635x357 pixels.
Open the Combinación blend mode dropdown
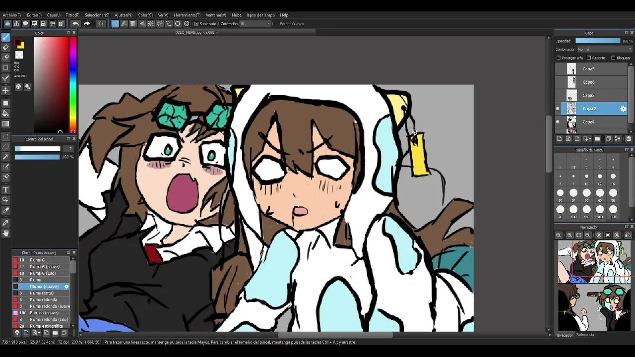(x=605, y=49)
